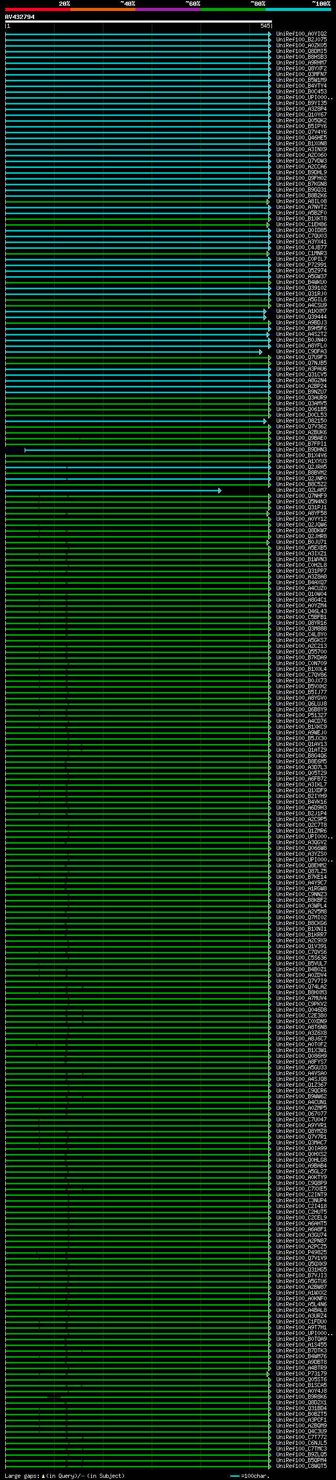
Task: Select hit label UniRef100_A8IL08
Action: click(x=301, y=202)
